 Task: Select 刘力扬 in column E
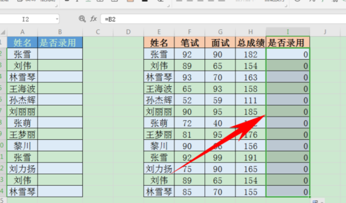(x=159, y=169)
